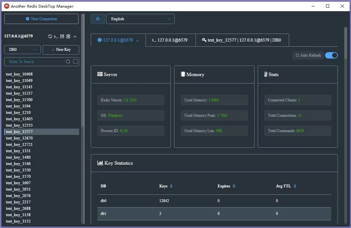Edit the connection using the pencil icon
The height and width of the screenshot is (228, 351).
tap(62, 36)
